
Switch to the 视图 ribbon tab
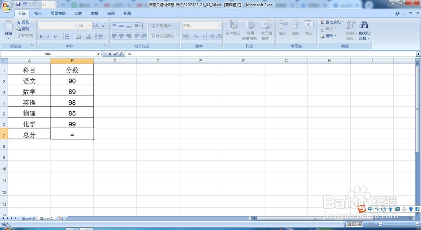tap(127, 13)
